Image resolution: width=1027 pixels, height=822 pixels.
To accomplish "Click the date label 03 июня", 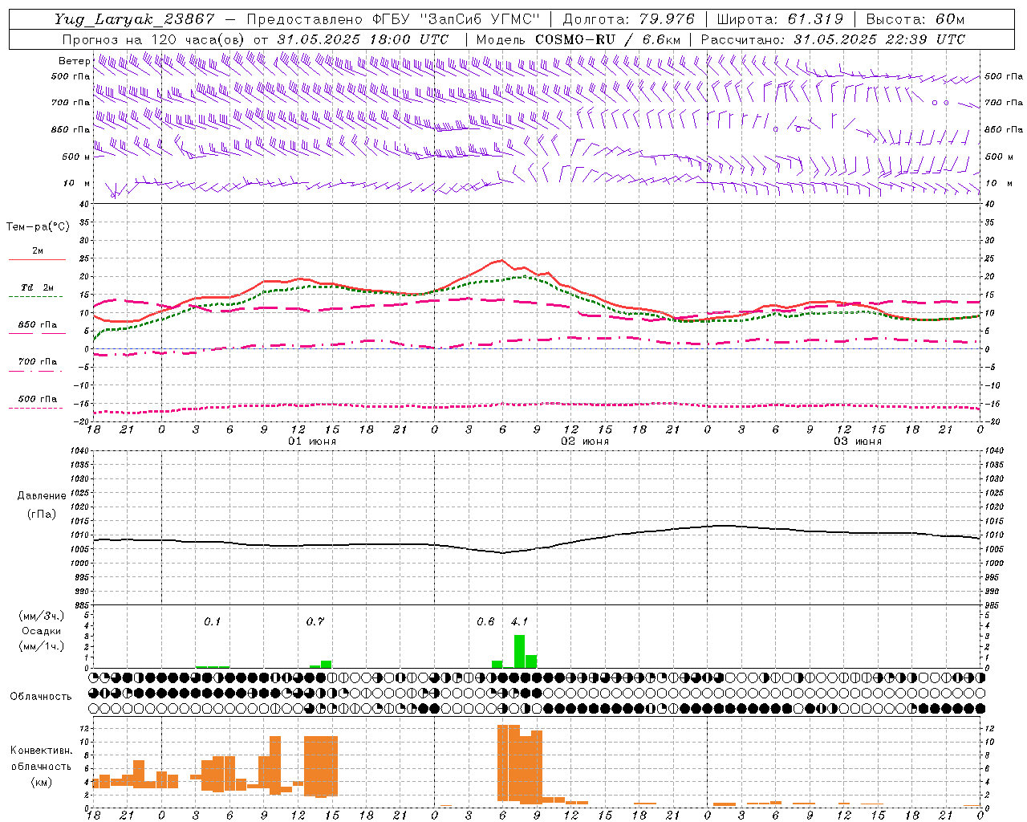I will click(858, 442).
